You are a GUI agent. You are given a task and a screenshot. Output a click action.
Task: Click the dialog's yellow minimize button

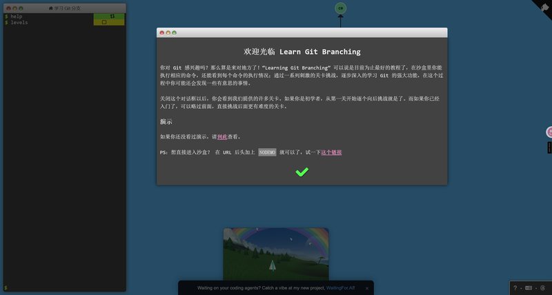coord(168,32)
